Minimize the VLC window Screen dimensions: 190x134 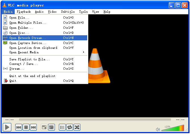pyautogui.click(x=172, y=5)
